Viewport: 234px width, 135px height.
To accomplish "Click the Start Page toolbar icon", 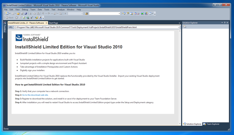I will pos(142,13).
